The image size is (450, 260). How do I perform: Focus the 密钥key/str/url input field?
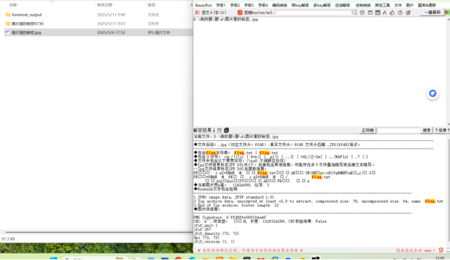[313, 12]
